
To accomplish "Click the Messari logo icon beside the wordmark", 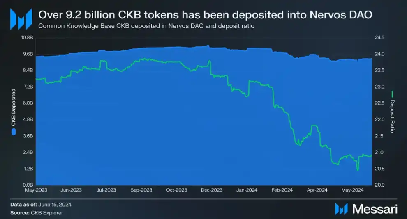I will 342,209.
